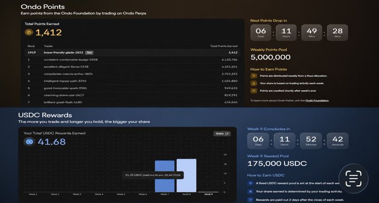
Task: Click the Ondo Points heading
Action: 43,7
